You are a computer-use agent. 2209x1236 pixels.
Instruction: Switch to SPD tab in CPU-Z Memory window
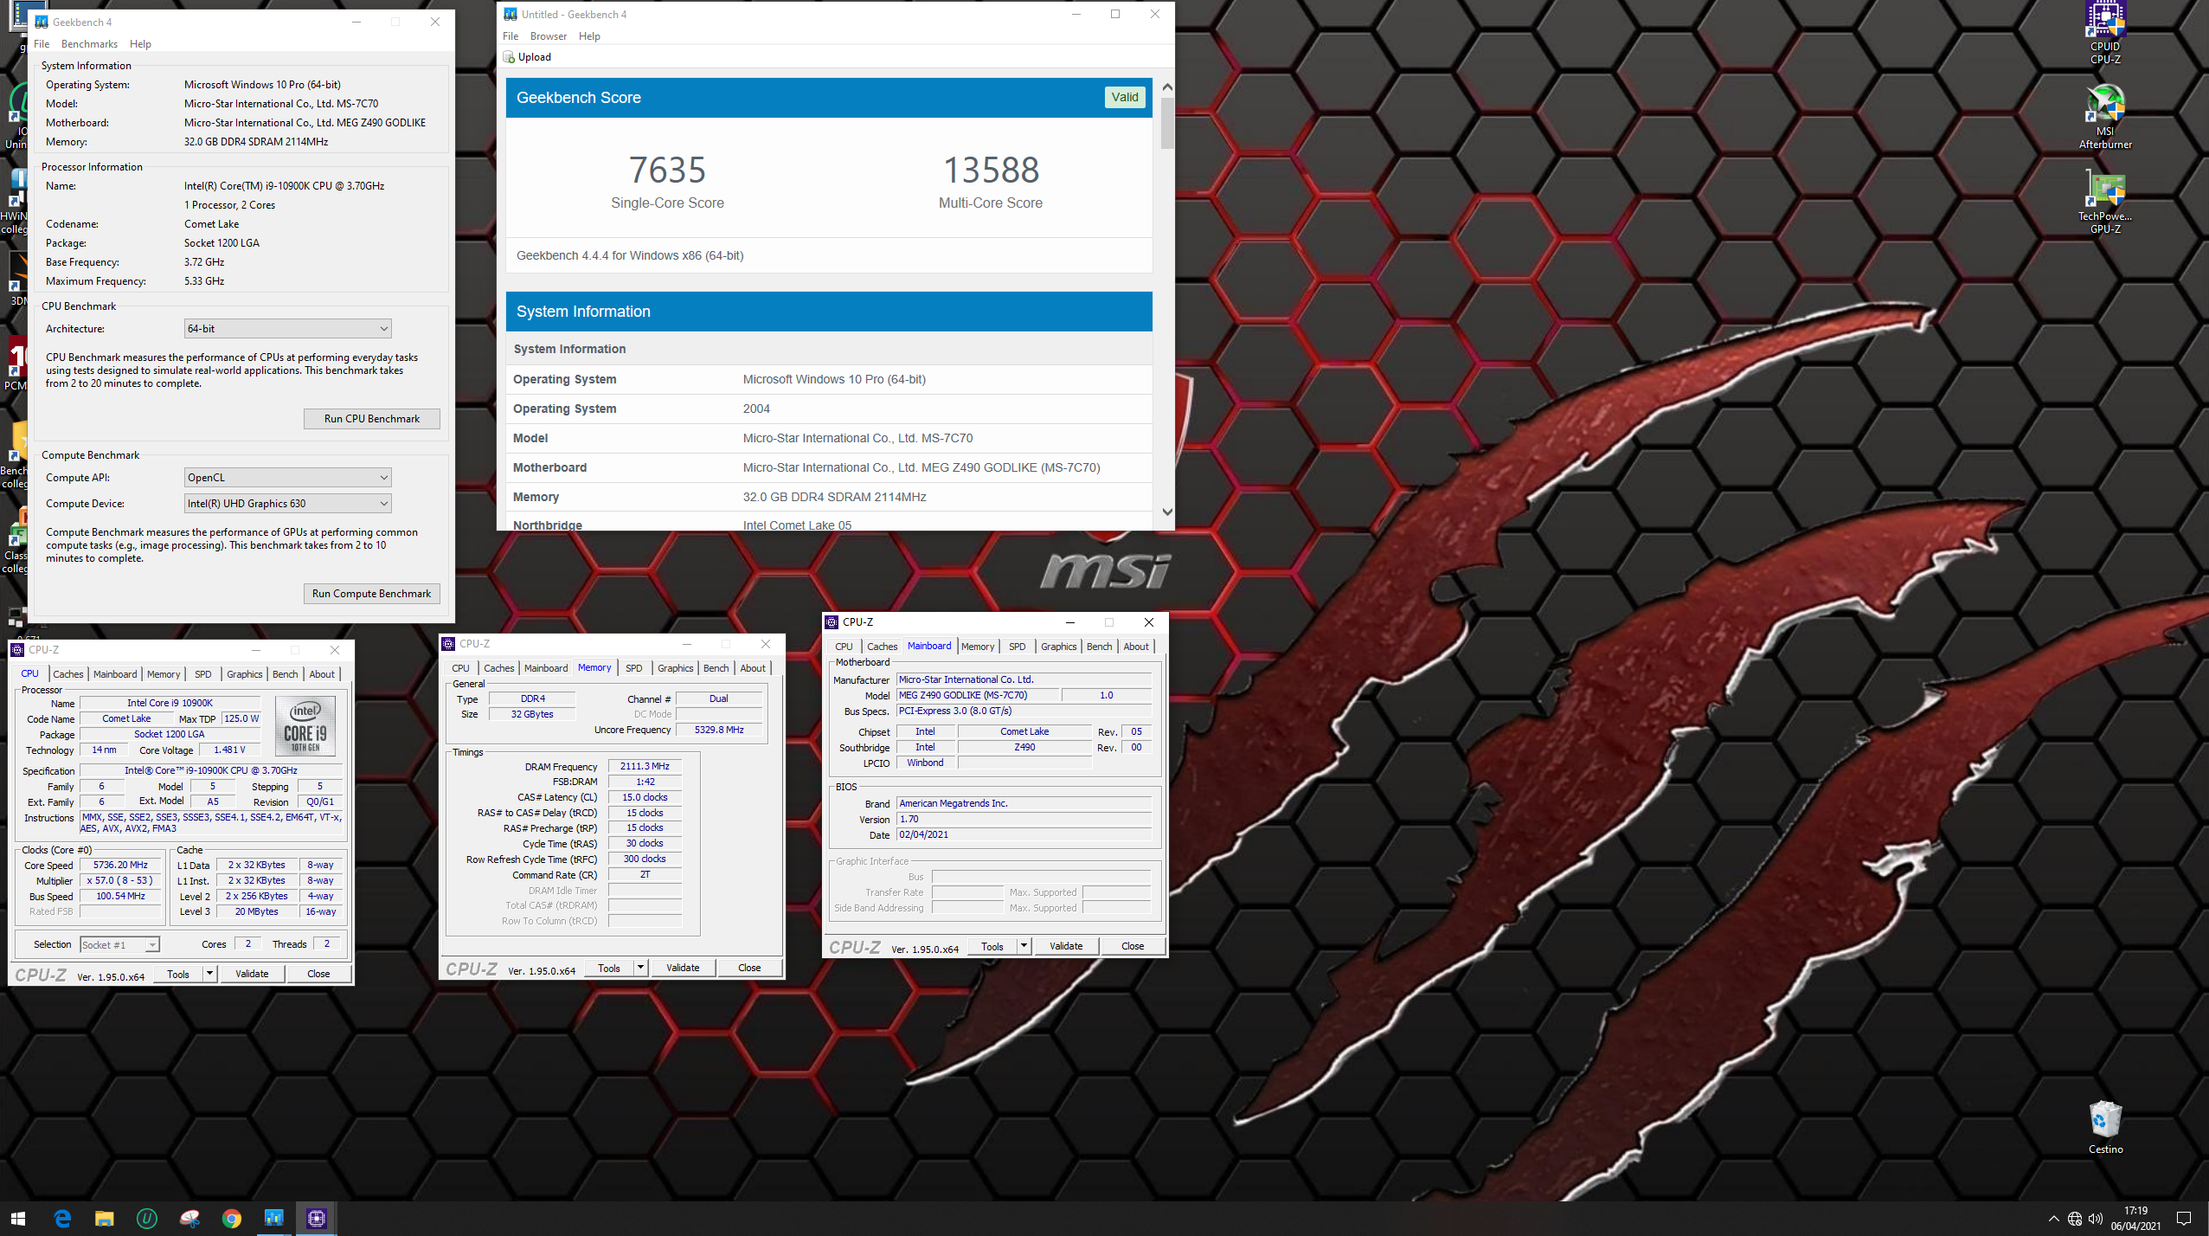634,668
